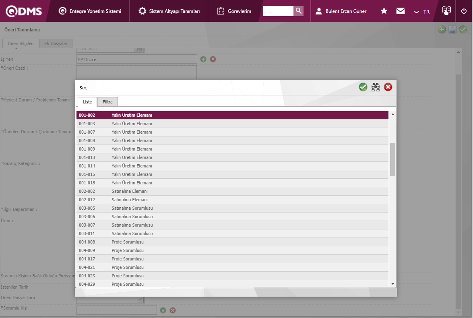Select the Liste tab

[x=87, y=102]
